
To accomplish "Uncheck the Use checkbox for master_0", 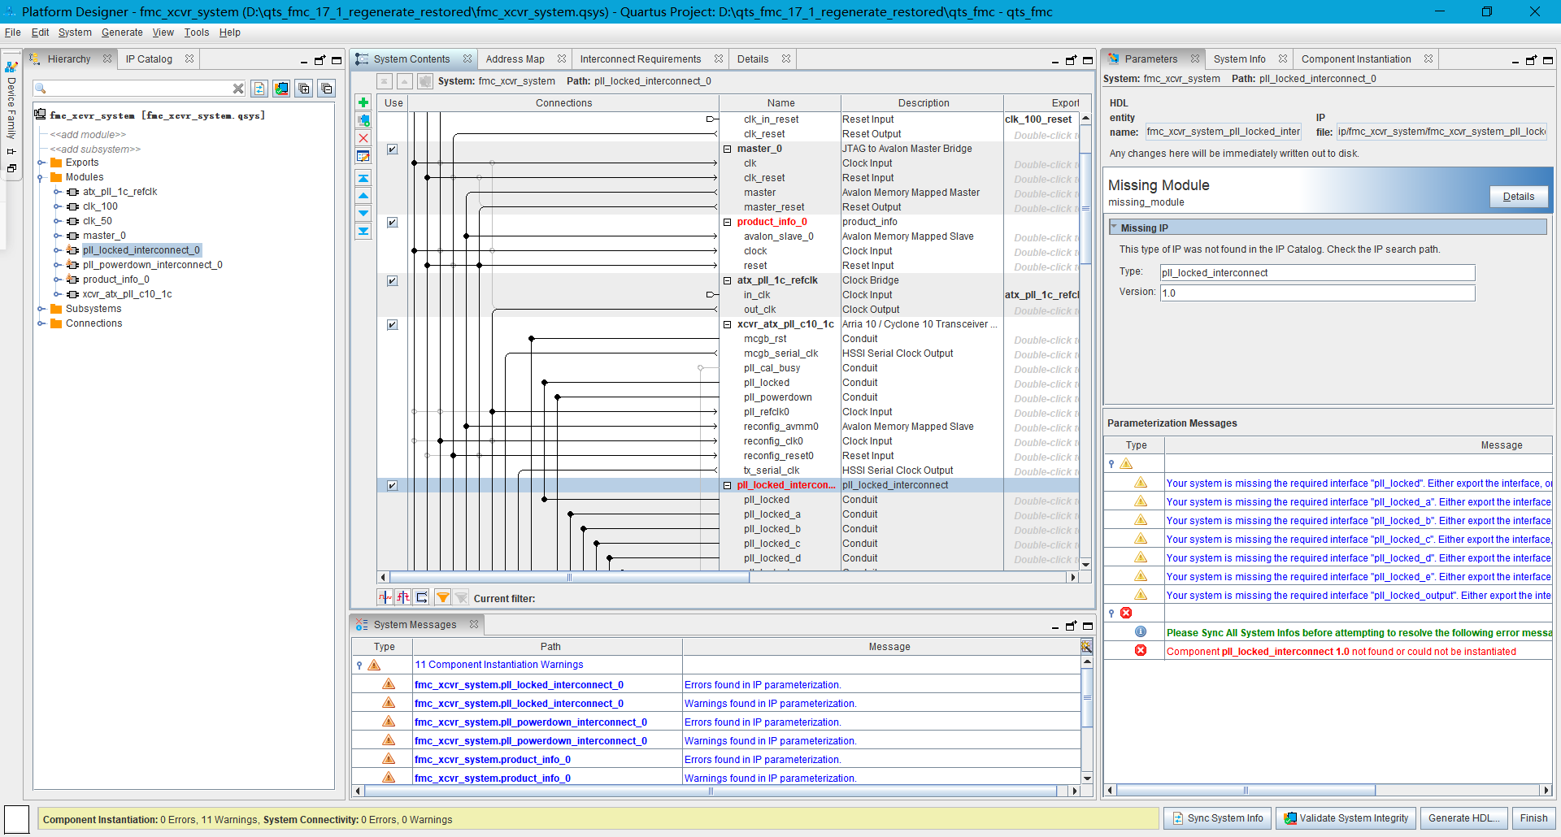I will [393, 150].
